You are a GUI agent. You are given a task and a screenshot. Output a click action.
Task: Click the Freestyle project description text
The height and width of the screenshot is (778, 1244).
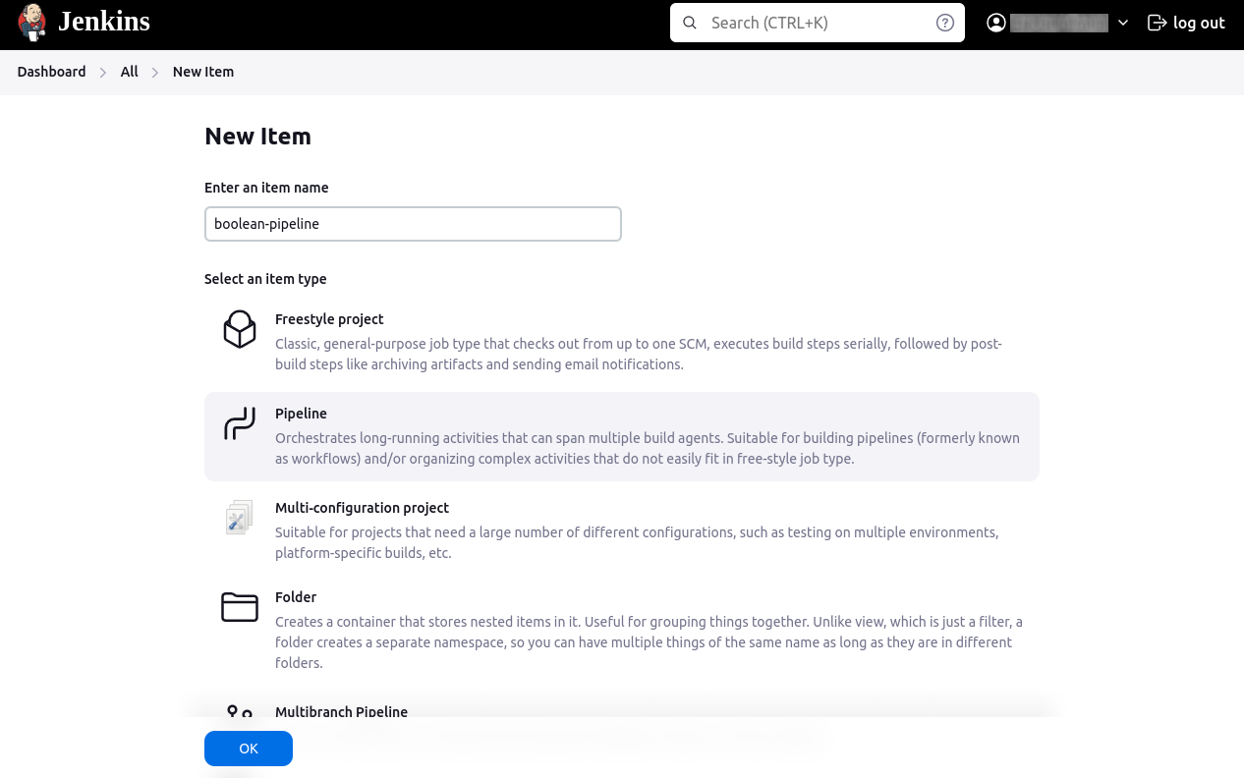pyautogui.click(x=639, y=354)
